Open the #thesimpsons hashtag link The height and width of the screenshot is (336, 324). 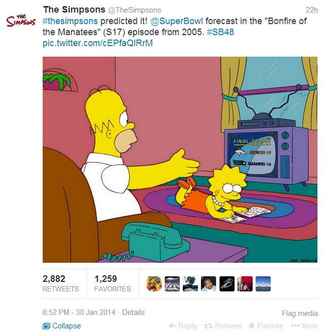(70, 21)
